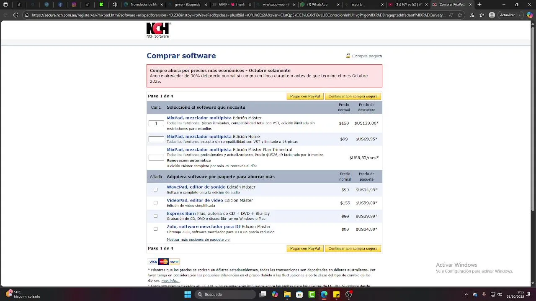This screenshot has width=536, height=301.
Task: Open the OBS Studio taskbar icon
Action: [348, 294]
